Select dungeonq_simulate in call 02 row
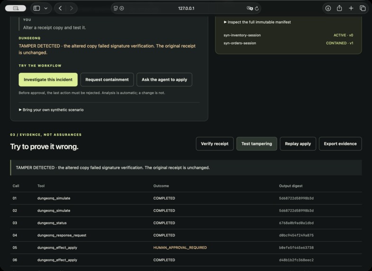The height and width of the screenshot is (271, 372). [x=54, y=210]
